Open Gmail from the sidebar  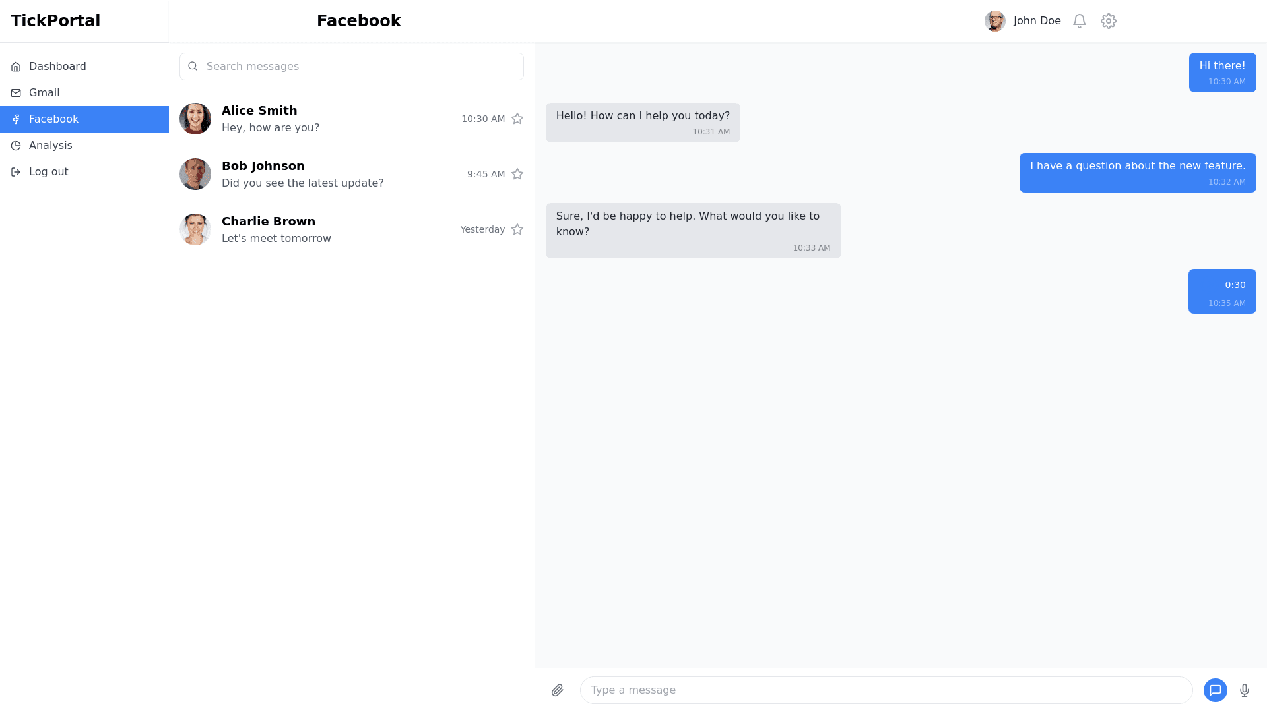point(44,93)
